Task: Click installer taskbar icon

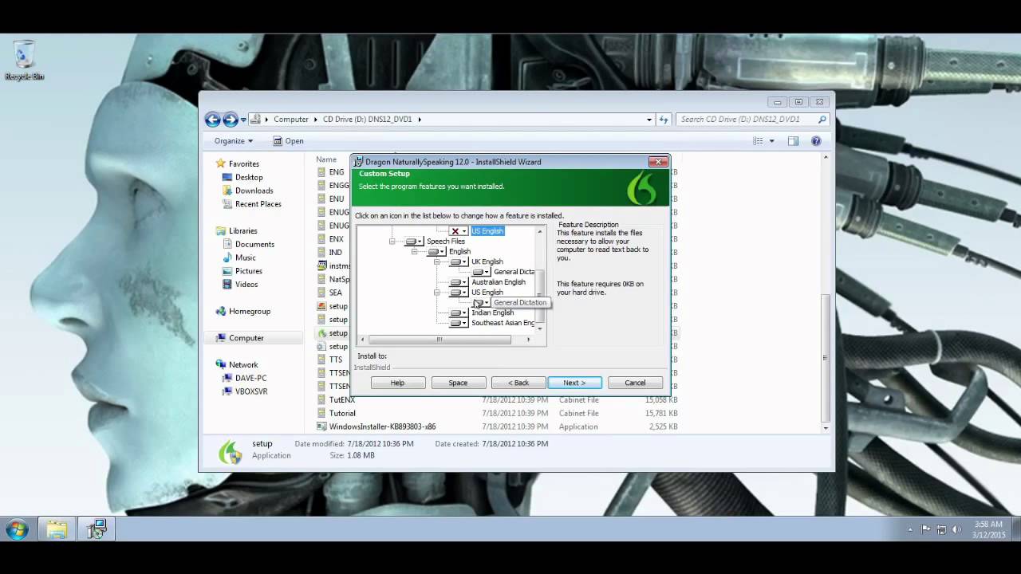Action: tap(97, 529)
